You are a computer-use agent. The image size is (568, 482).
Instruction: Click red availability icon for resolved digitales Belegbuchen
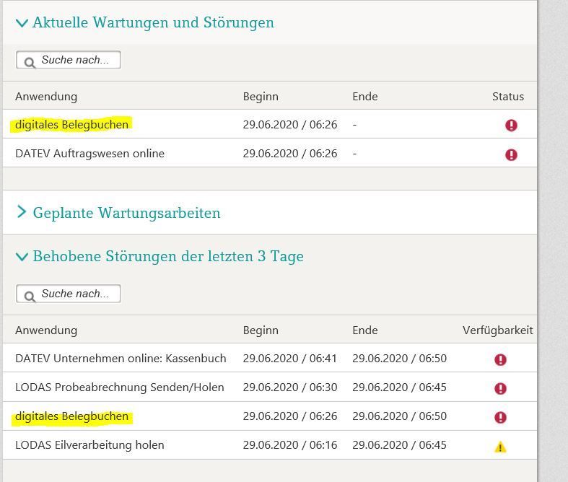click(500, 417)
